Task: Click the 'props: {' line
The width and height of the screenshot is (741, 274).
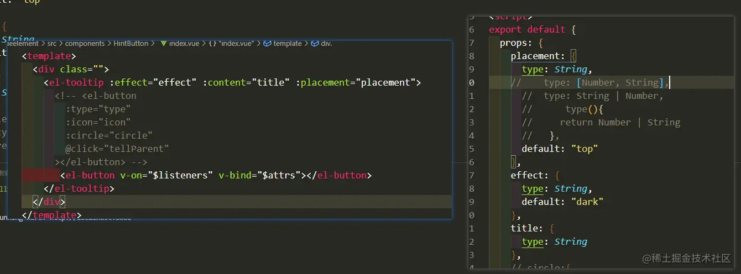Action: tap(521, 43)
